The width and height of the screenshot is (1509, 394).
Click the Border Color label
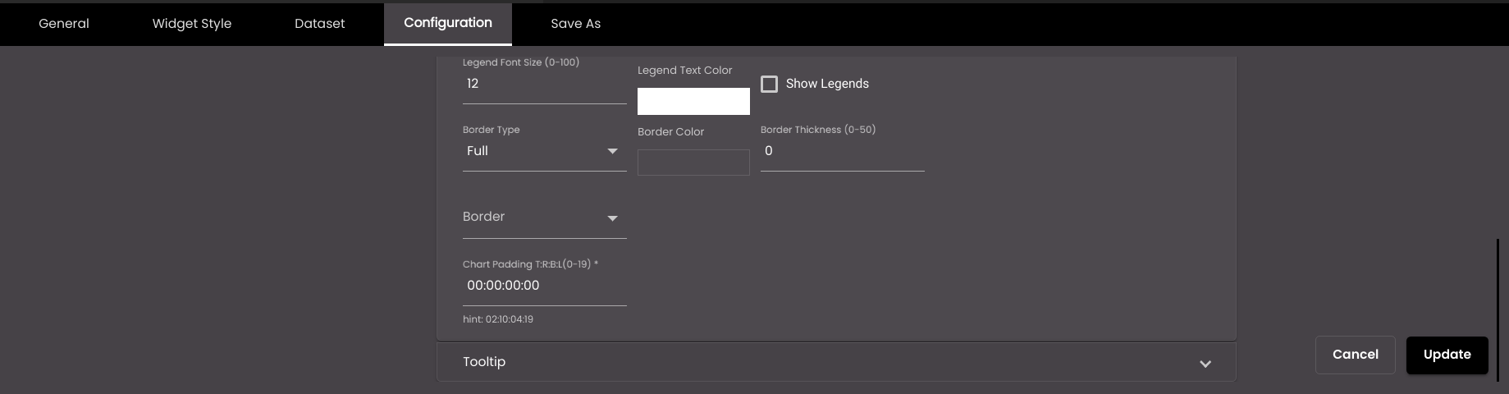coord(671,132)
